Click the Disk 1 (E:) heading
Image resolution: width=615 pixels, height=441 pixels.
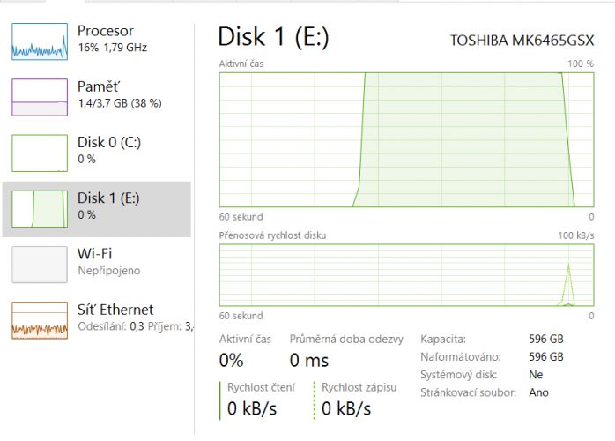273,37
